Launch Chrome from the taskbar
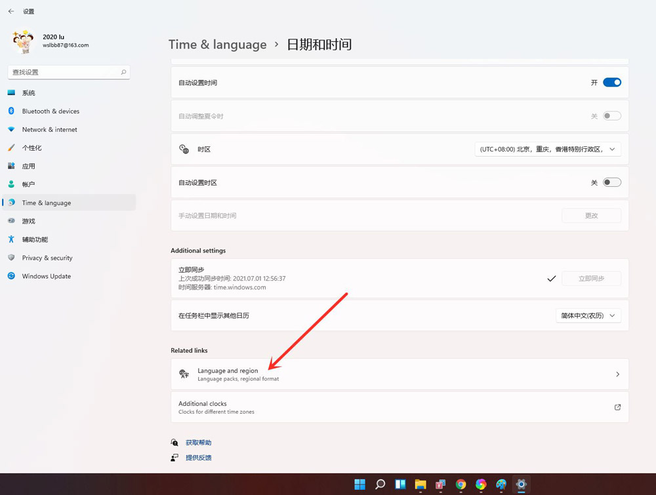The width and height of the screenshot is (656, 495). [x=461, y=484]
